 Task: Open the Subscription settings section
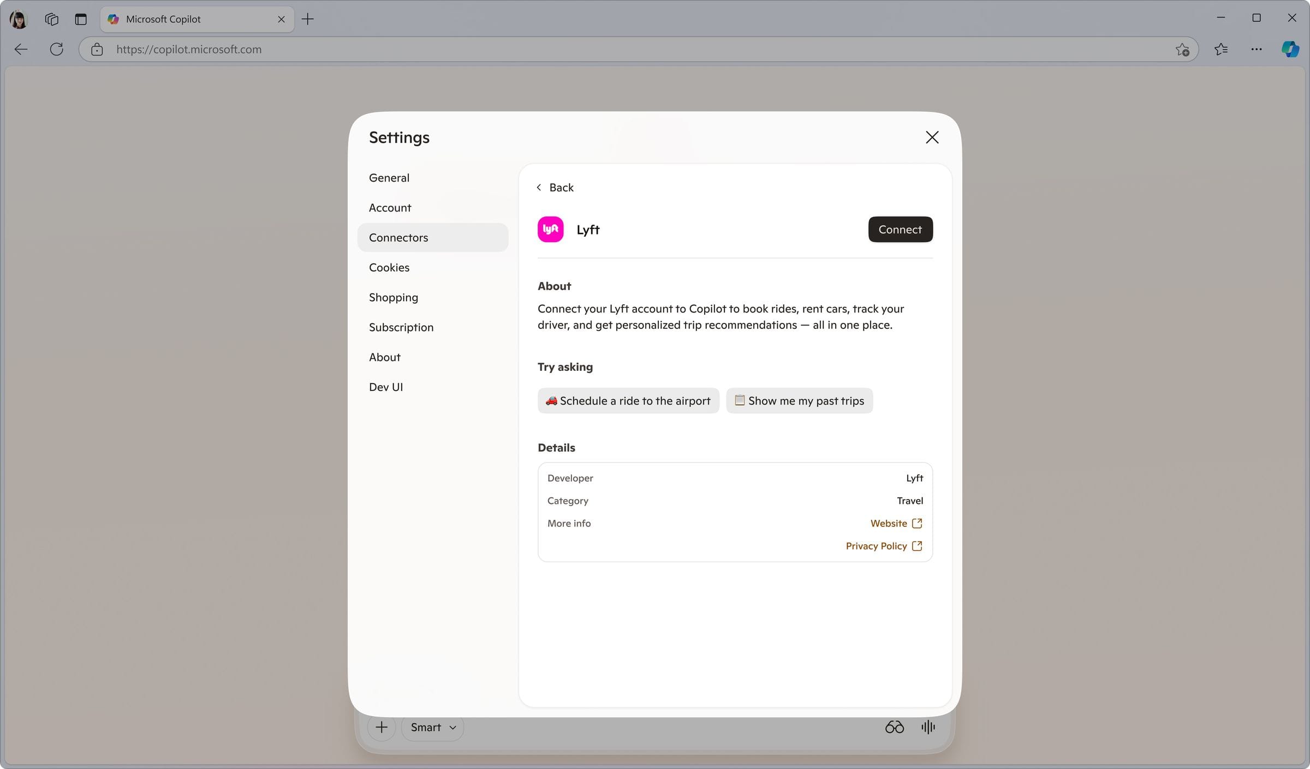pyautogui.click(x=433, y=327)
